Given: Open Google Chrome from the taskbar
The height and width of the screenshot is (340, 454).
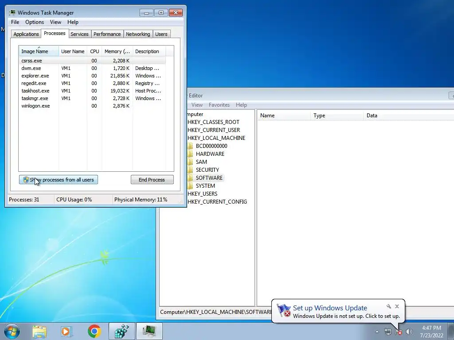Looking at the screenshot, I should [94, 331].
